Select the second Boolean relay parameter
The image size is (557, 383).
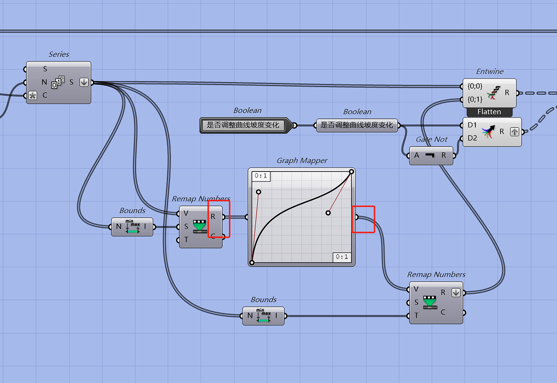(x=357, y=125)
